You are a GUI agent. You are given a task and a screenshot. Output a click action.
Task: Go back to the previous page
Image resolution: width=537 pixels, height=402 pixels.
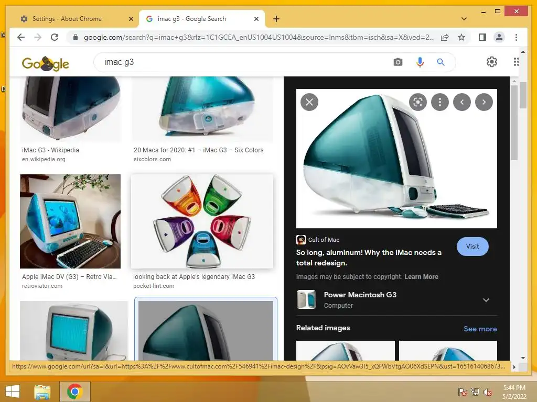[x=21, y=37]
